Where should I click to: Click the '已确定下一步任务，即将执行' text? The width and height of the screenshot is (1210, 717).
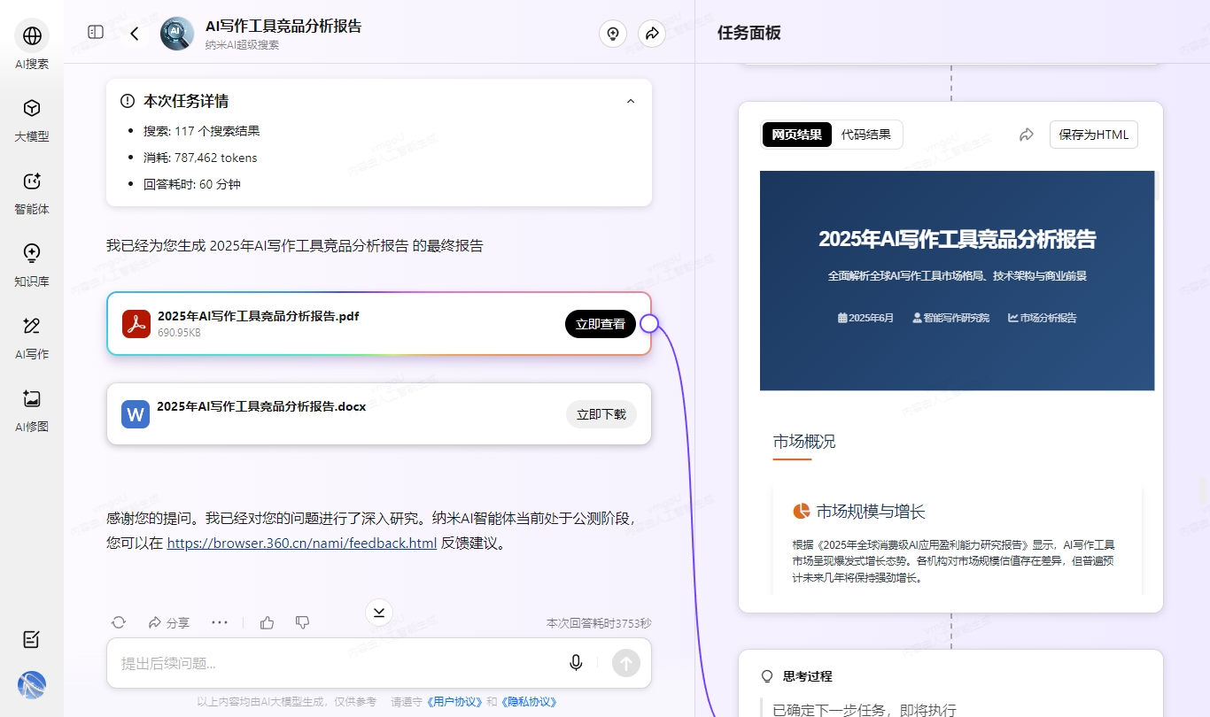tap(865, 710)
